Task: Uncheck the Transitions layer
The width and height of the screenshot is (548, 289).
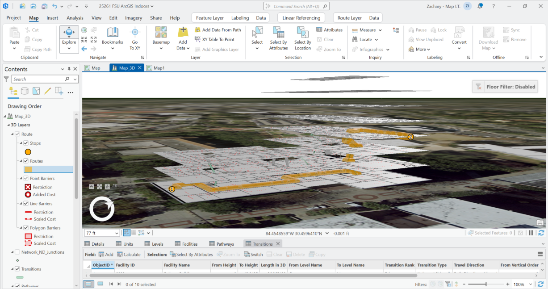Action: click(x=17, y=269)
